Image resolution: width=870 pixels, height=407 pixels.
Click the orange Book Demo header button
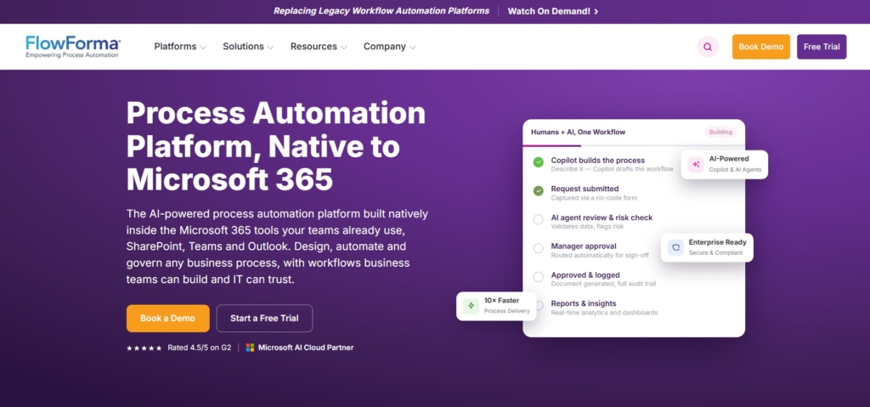(x=760, y=47)
